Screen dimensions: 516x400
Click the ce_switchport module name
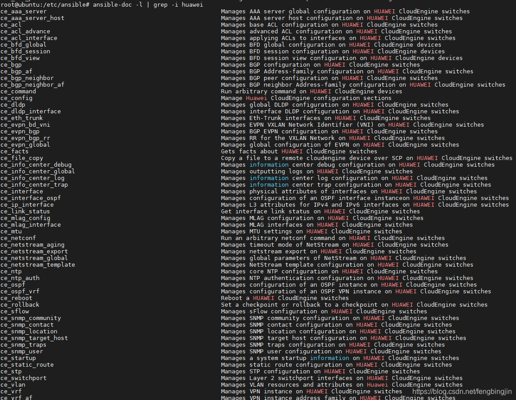click(x=24, y=378)
